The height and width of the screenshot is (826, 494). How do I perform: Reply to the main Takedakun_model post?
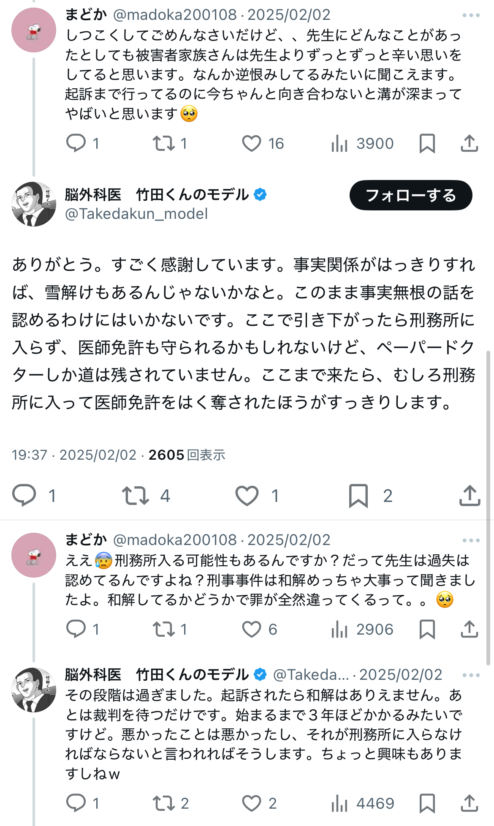pos(24,495)
